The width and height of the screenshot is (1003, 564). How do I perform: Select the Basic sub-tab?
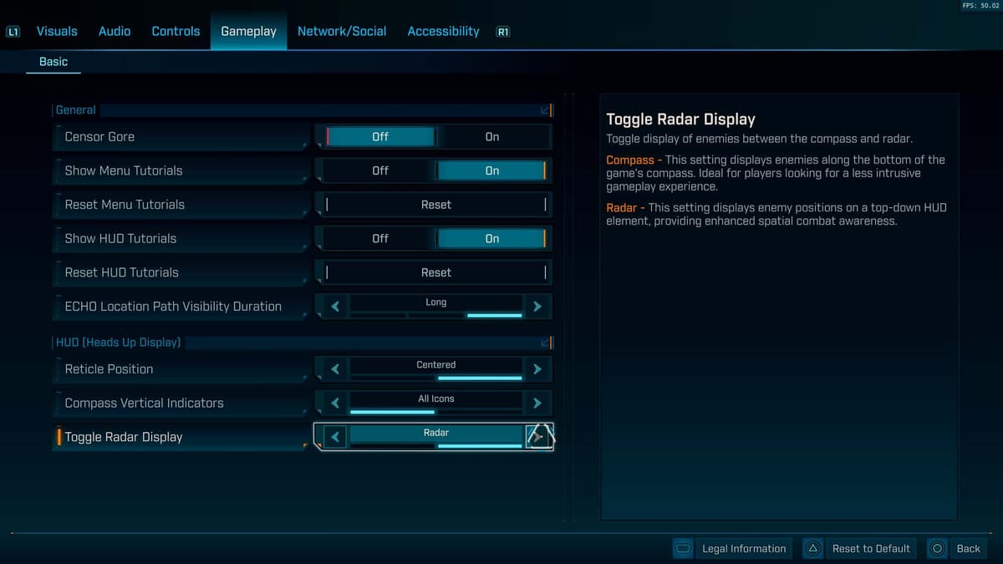click(53, 62)
